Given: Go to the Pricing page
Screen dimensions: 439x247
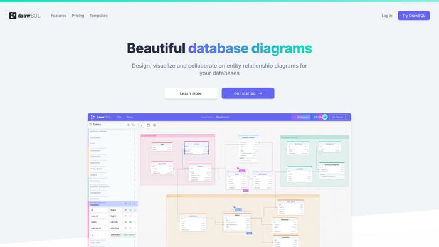Looking at the screenshot, I should pyautogui.click(x=78, y=16).
